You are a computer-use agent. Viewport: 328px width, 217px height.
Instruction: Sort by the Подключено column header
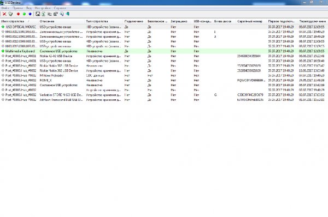pyautogui.click(x=134, y=21)
